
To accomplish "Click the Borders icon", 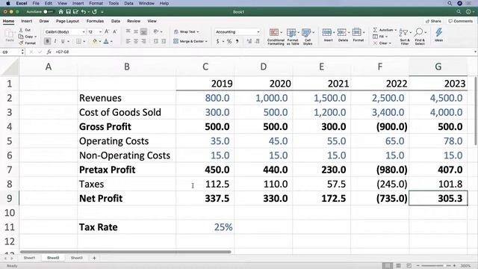I will pyautogui.click(x=78, y=41).
